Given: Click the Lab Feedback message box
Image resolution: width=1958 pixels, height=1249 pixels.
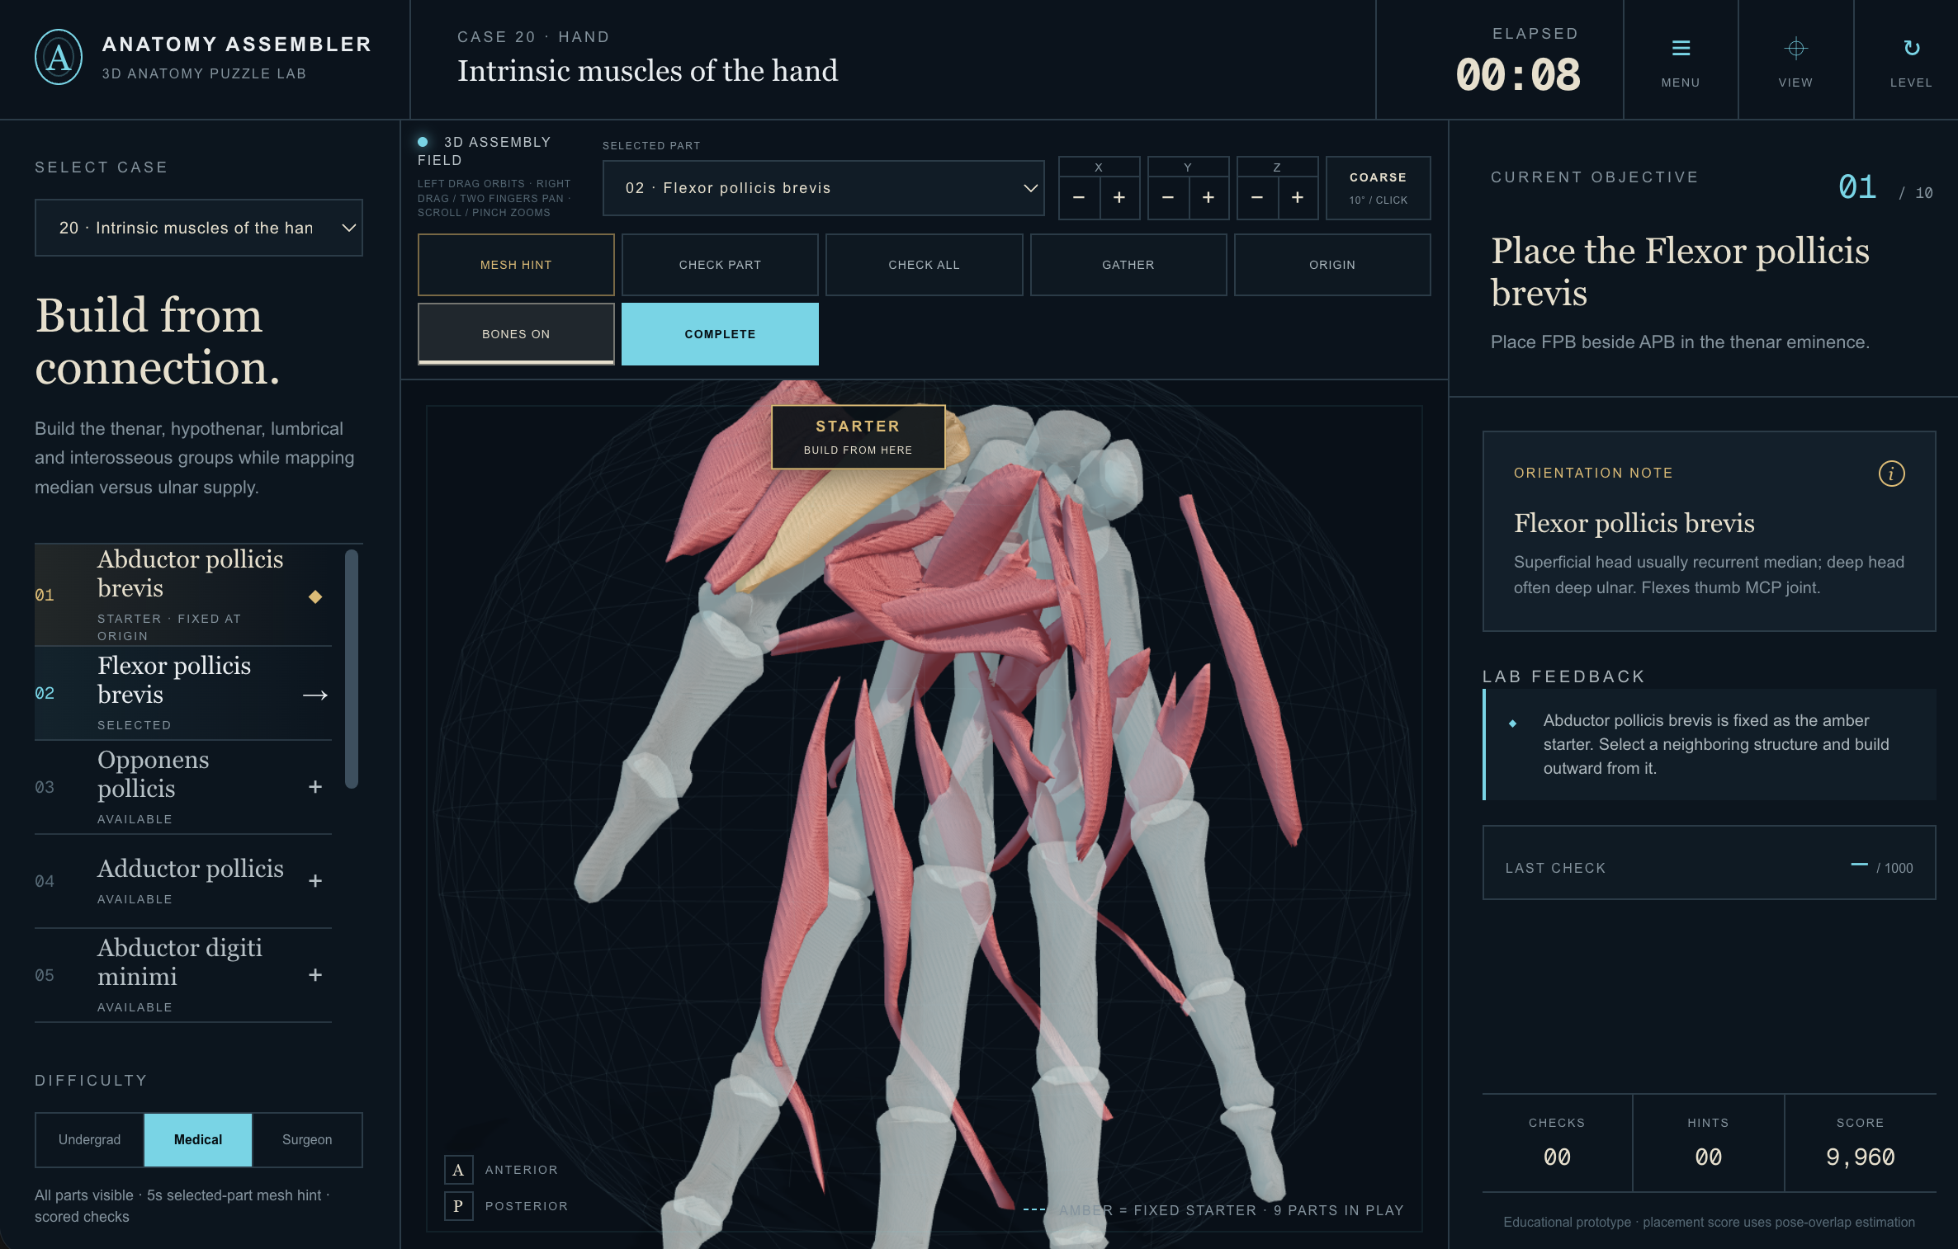Looking at the screenshot, I should point(1709,744).
